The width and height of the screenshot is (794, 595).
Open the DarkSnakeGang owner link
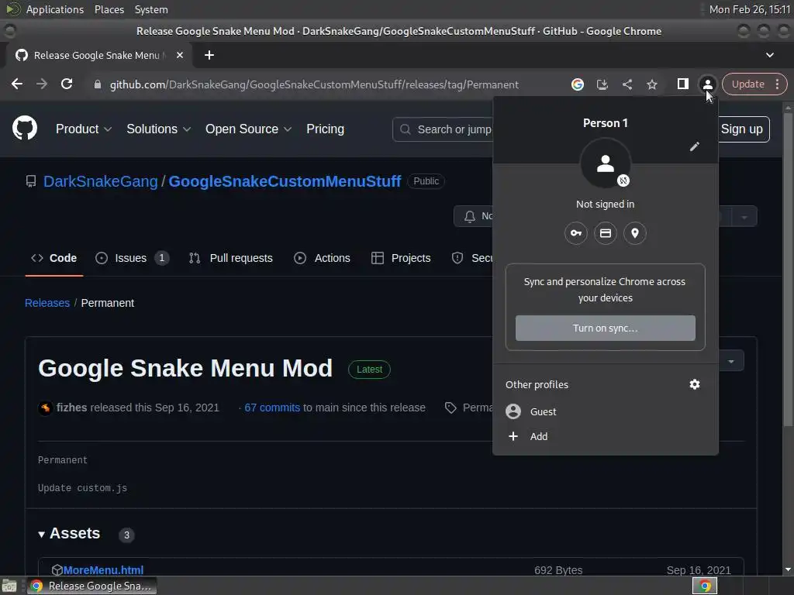pyautogui.click(x=100, y=181)
